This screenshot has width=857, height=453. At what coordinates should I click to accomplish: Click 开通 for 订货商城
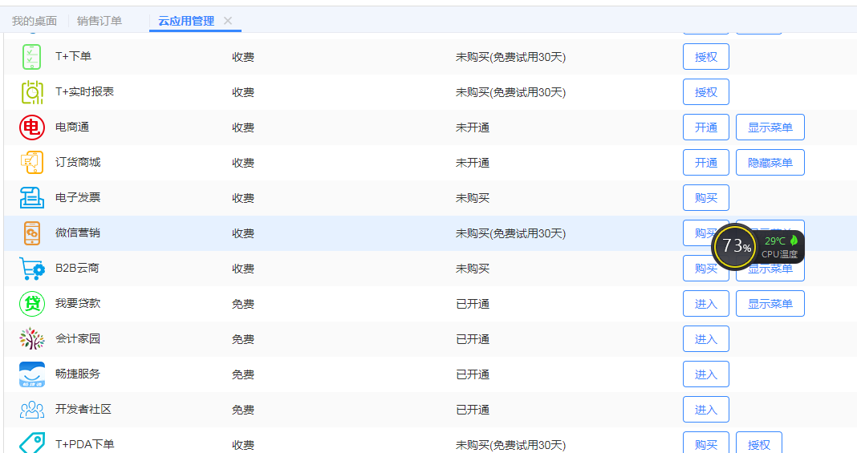coord(705,163)
